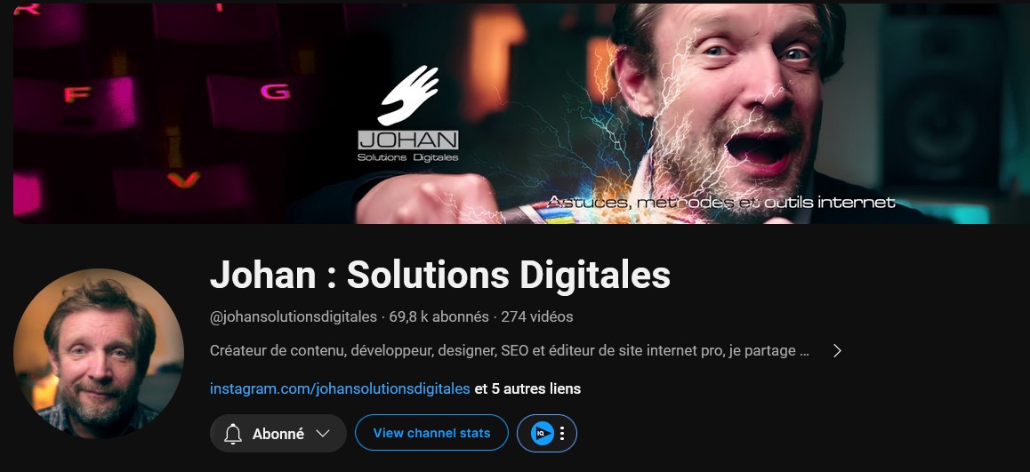Click the glowing F key in banner

(x=77, y=94)
